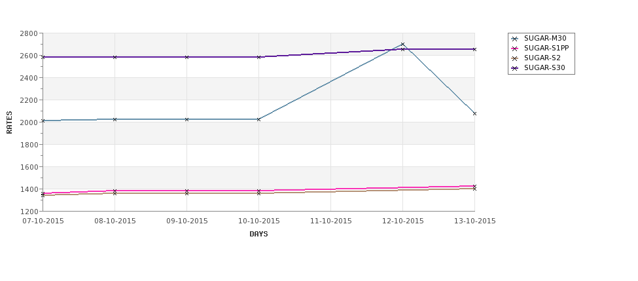Click the SUGAR-S30 marker on 09-10-2015
This screenshot has width=638, height=281.
pos(186,57)
